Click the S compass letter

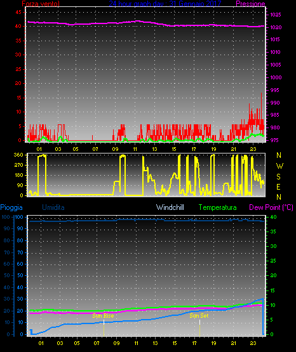(278, 177)
